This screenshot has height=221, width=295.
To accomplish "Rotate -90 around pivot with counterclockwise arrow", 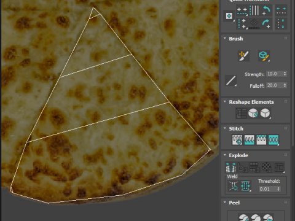I will (x=266, y=10).
